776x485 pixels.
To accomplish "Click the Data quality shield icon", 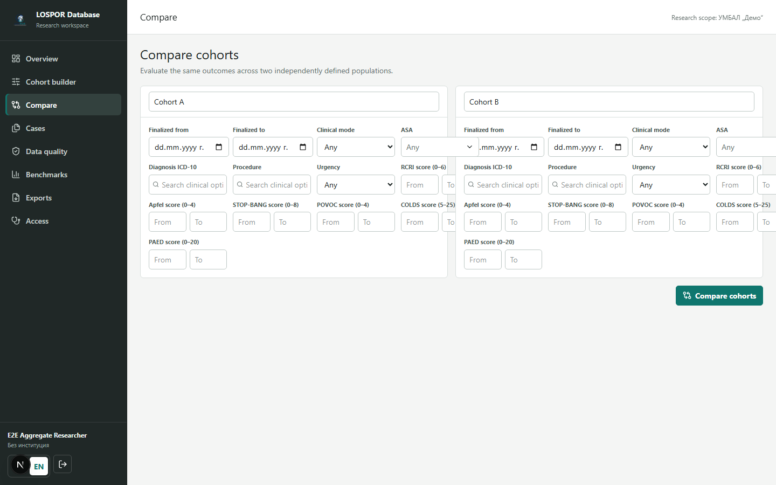I will [x=16, y=151].
